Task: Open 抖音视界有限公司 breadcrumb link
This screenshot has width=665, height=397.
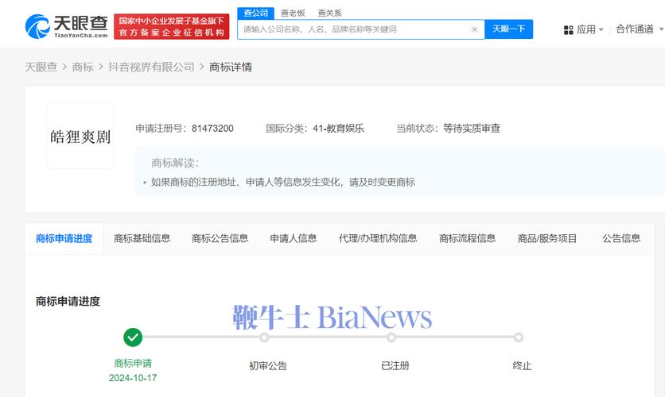Action: (x=151, y=67)
